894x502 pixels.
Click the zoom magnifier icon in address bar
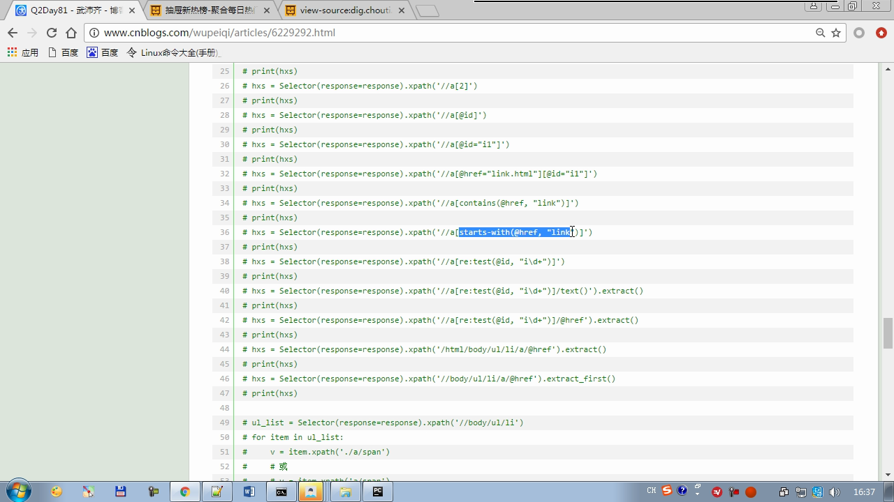tap(821, 33)
